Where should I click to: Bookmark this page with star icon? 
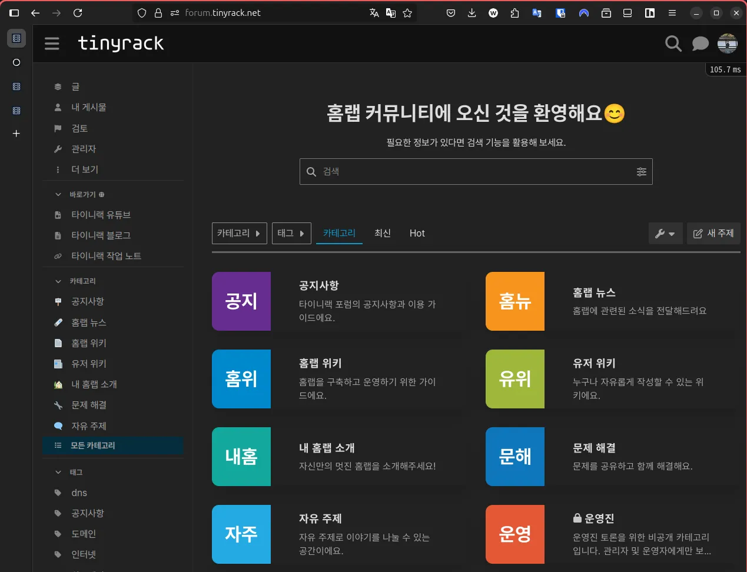[407, 13]
